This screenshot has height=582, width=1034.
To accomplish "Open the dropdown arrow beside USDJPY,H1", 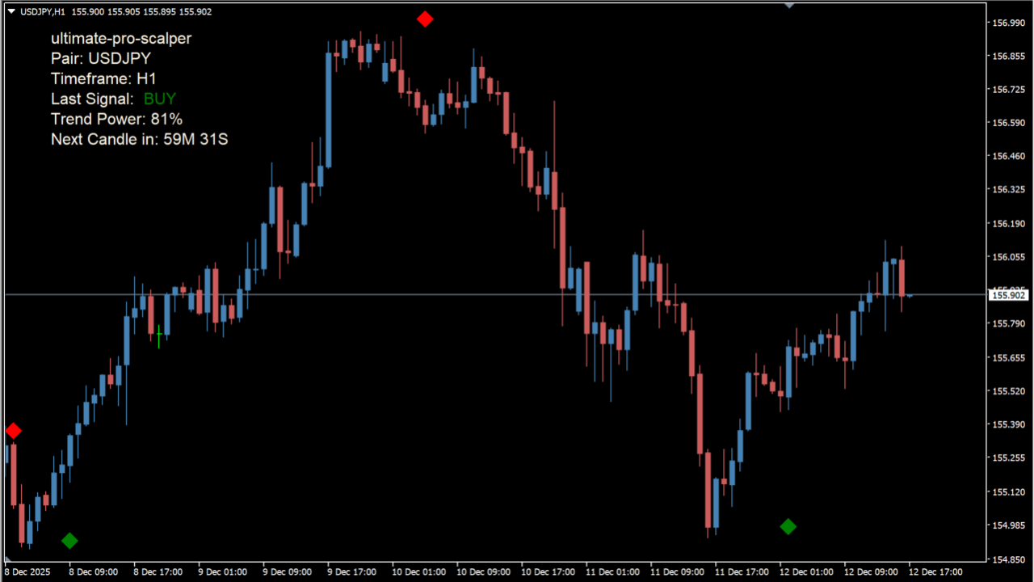I will (x=11, y=11).
